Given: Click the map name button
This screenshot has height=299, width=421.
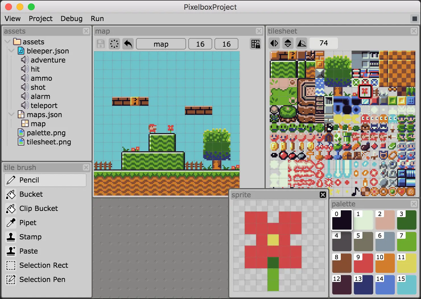Looking at the screenshot, I should tap(161, 44).
